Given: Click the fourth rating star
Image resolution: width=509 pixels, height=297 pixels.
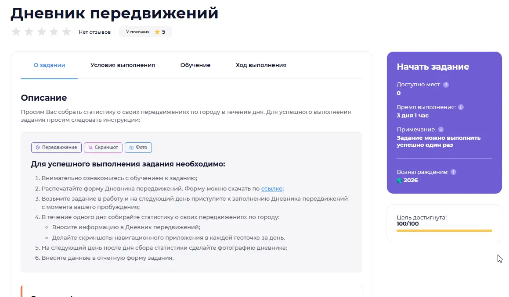Looking at the screenshot, I should [x=54, y=32].
